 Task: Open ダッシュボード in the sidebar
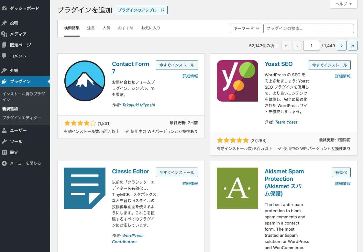point(25,8)
